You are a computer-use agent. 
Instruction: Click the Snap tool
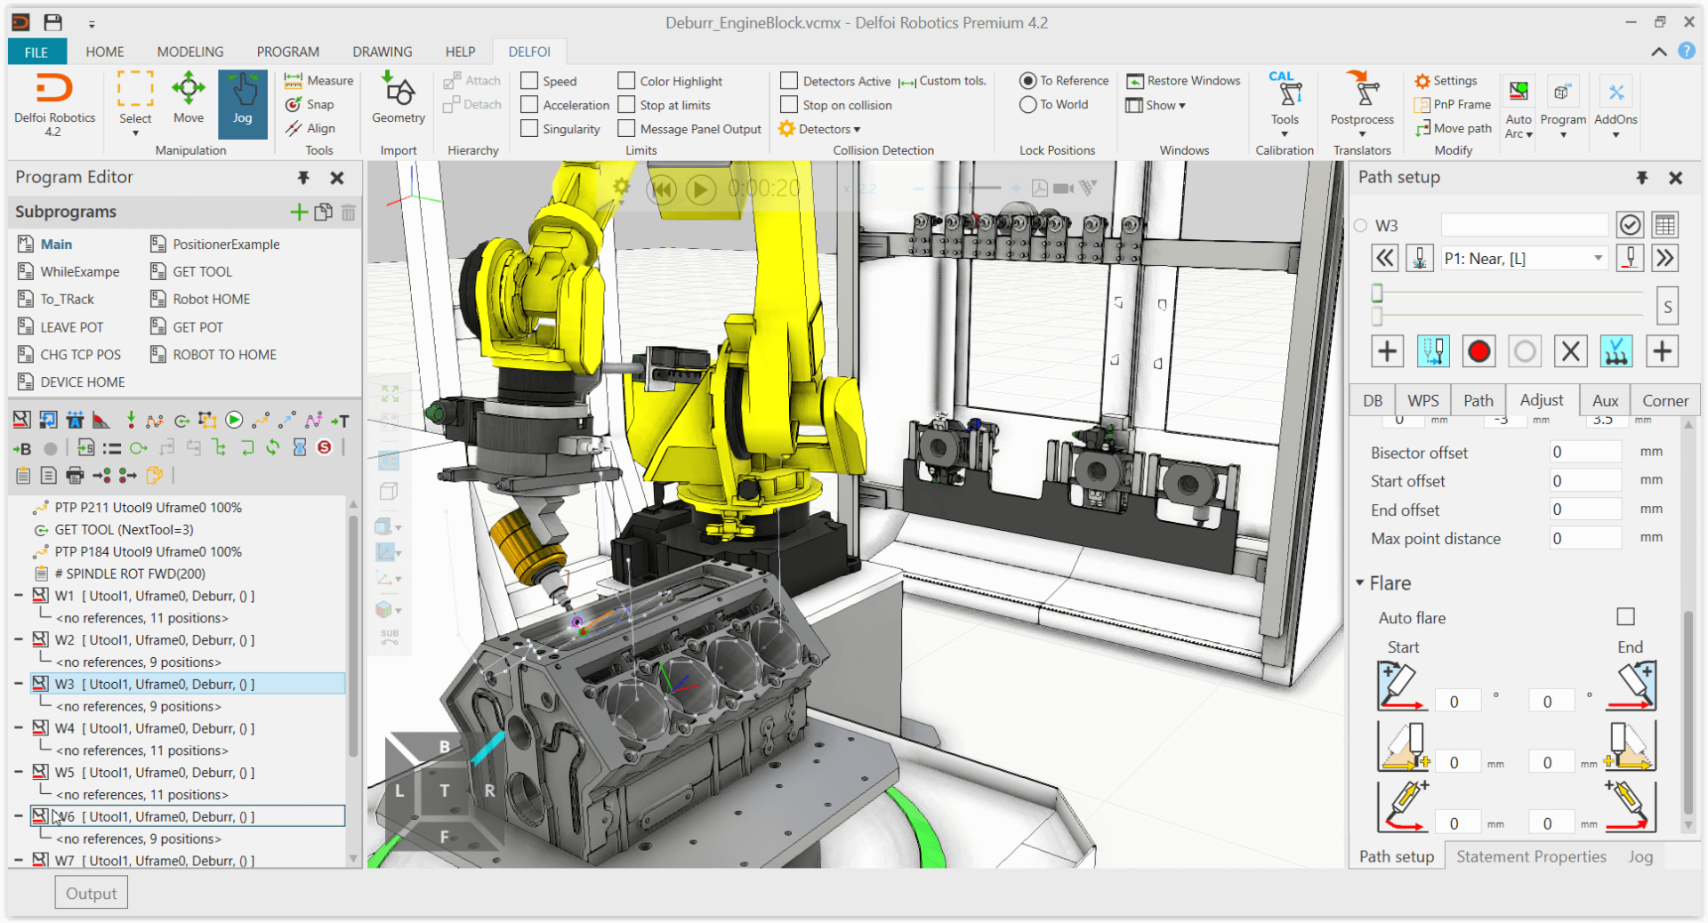(310, 104)
